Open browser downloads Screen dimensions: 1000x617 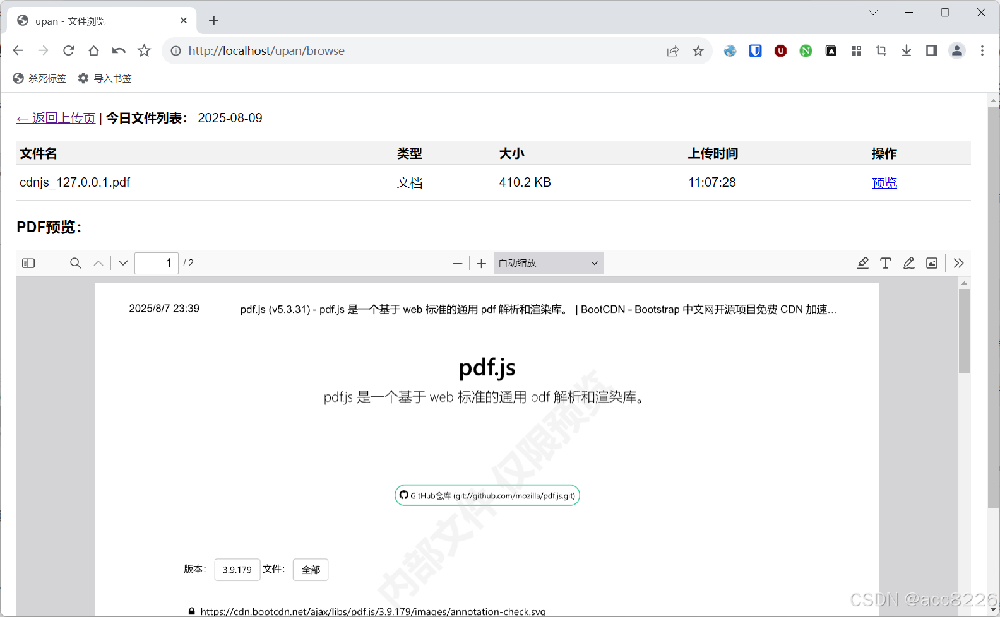[907, 50]
